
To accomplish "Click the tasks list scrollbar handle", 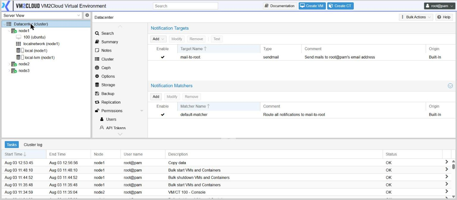I will pos(453,166).
